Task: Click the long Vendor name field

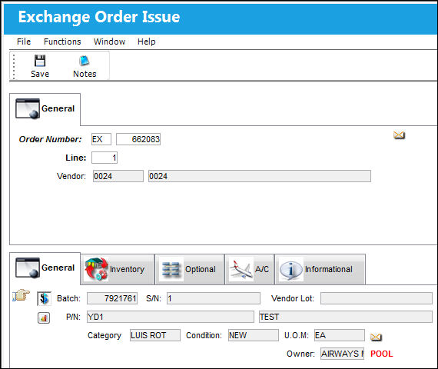Action: pyautogui.click(x=260, y=176)
